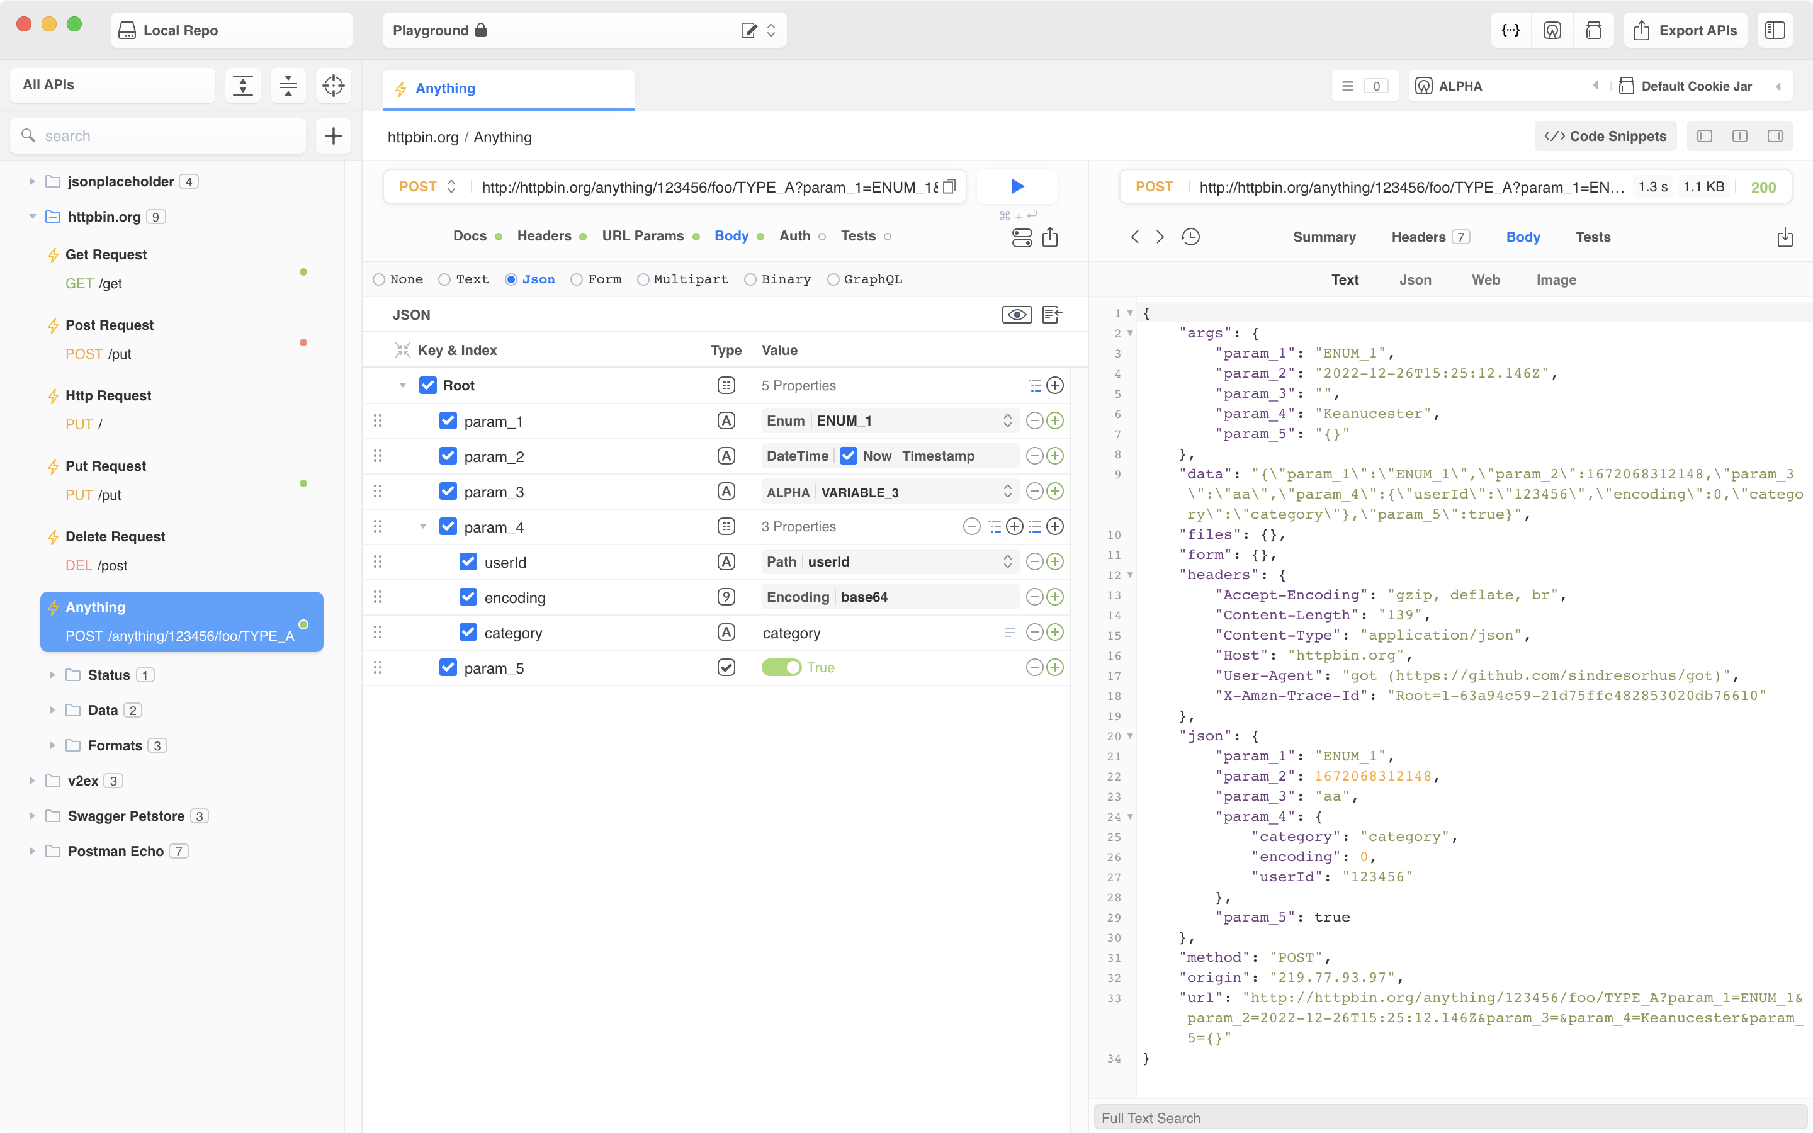Click the JSON format text icon
The height and width of the screenshot is (1133, 1813).
[x=1052, y=315]
